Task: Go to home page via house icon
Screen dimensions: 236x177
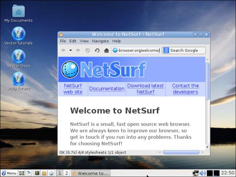Action: coord(106,50)
